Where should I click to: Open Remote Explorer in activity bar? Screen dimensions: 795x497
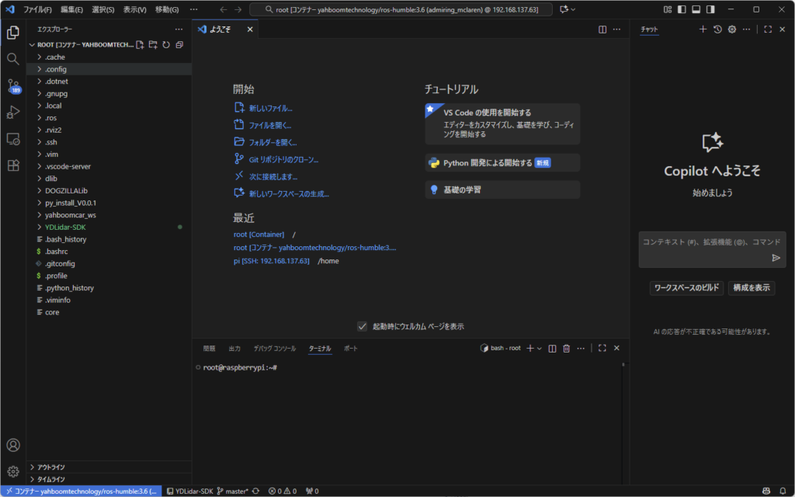[x=12, y=139]
